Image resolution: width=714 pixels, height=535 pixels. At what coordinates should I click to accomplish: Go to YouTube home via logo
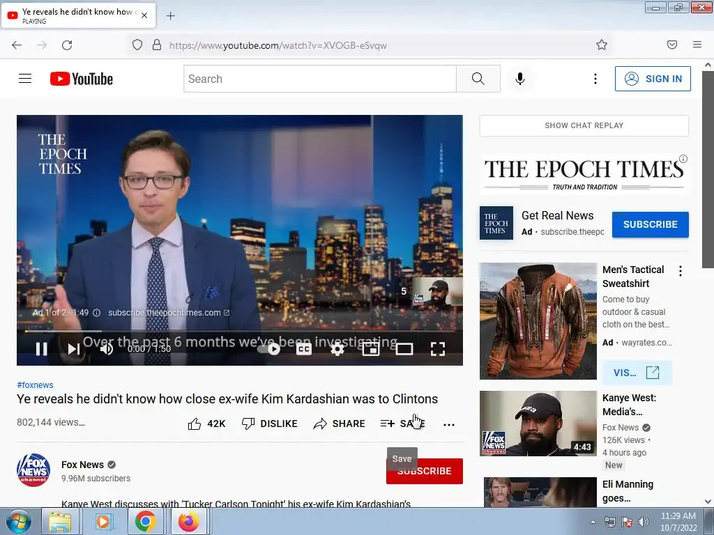[x=82, y=79]
